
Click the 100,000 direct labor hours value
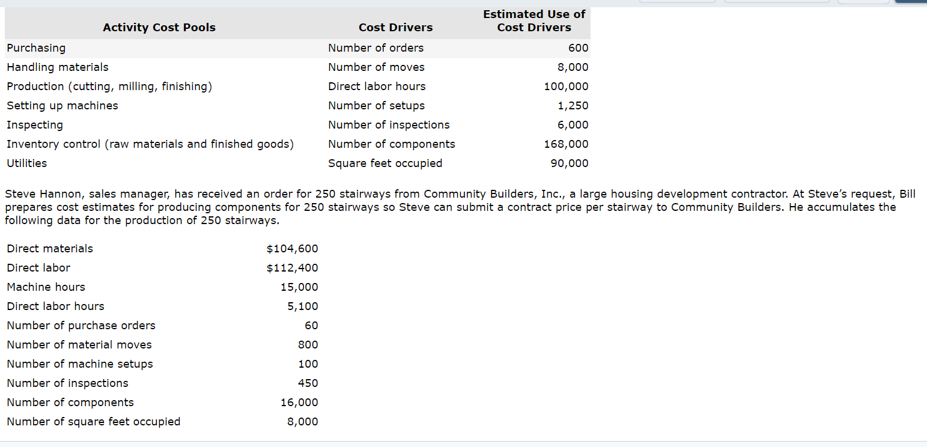click(567, 86)
